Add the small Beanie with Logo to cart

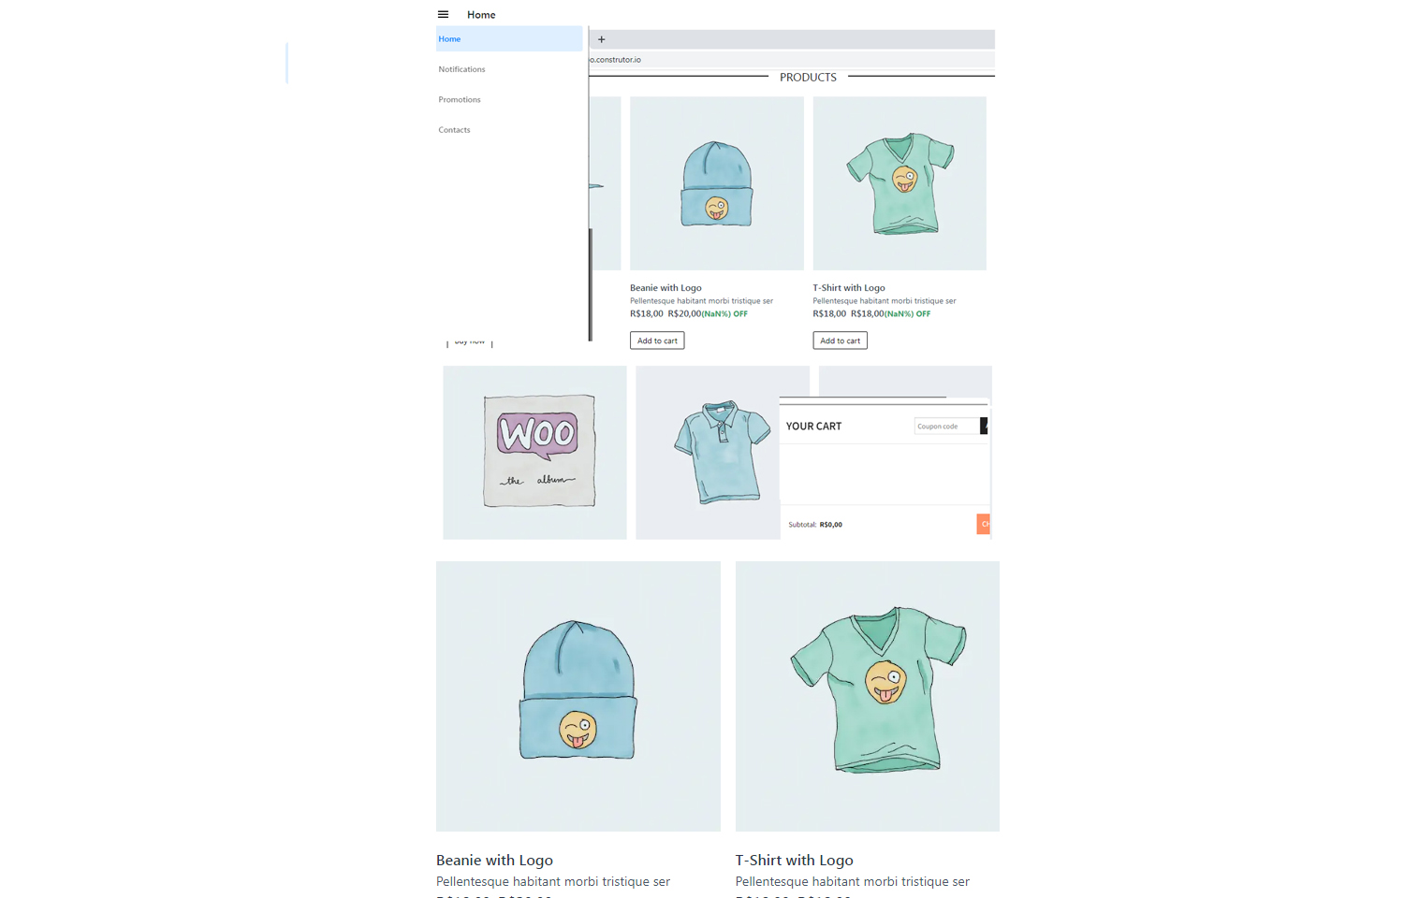[x=657, y=340]
